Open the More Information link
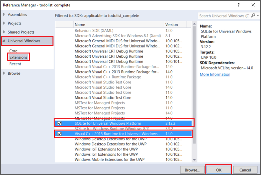The image size is (261, 175). [215, 74]
